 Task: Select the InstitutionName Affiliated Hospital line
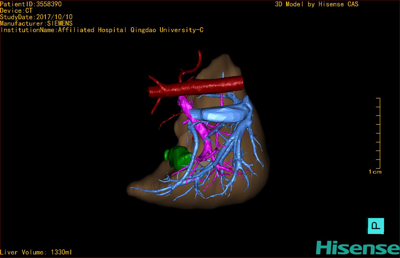[102, 30]
